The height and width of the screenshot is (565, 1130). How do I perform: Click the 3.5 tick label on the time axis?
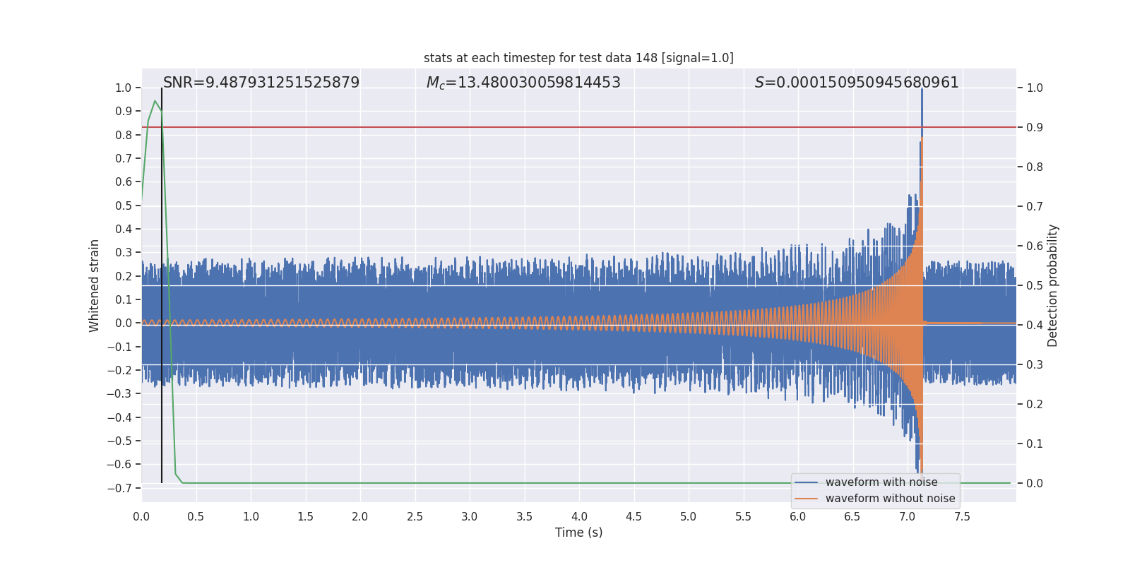[524, 517]
